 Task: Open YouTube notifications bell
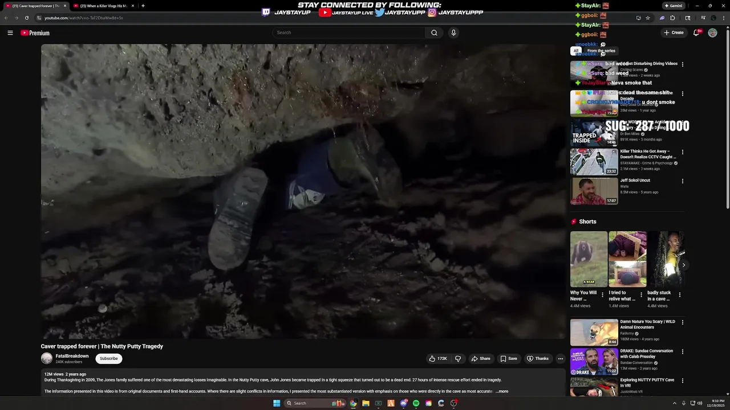tap(696, 33)
